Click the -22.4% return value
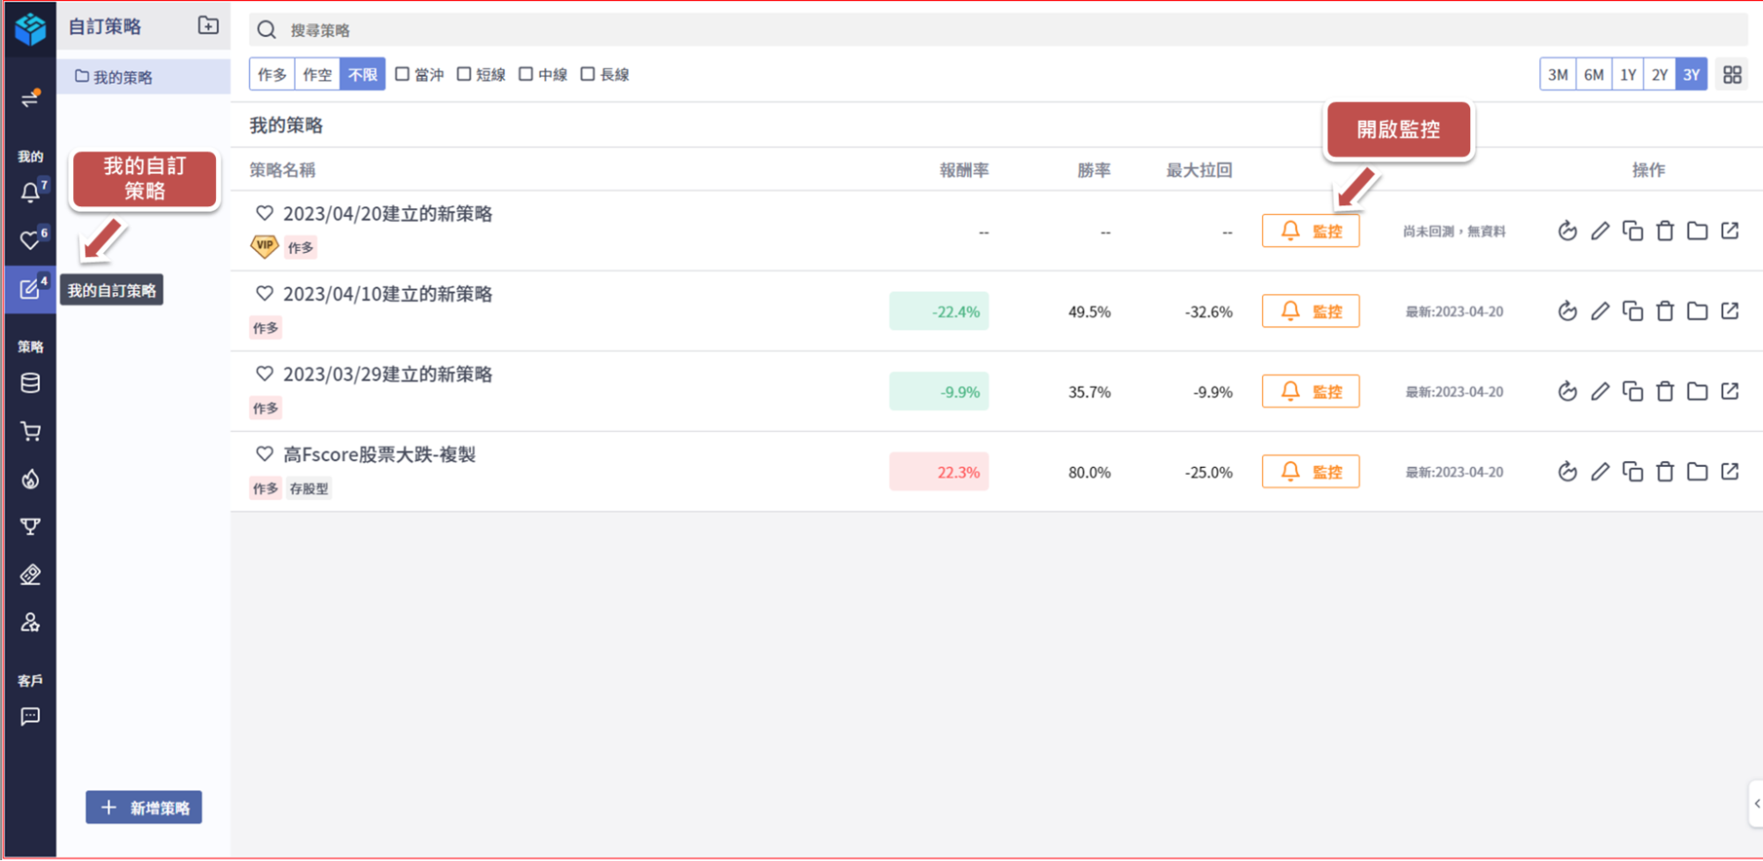1763x861 pixels. pyautogui.click(x=939, y=311)
